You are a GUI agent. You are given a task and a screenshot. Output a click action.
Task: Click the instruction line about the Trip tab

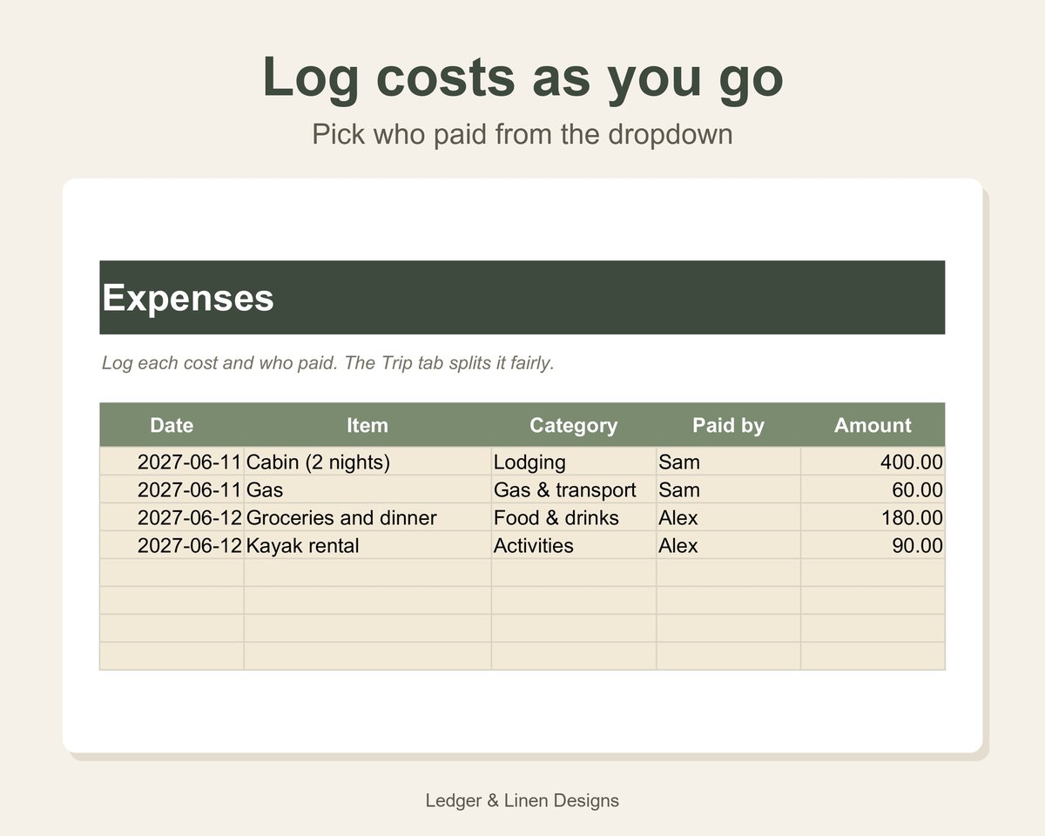tap(328, 362)
